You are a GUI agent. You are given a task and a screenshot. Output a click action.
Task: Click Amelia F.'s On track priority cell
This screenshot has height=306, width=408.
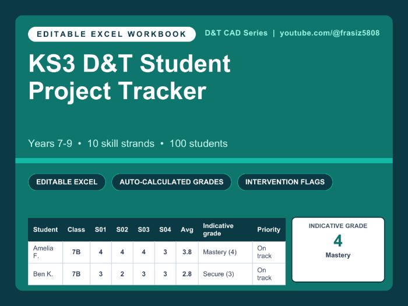pos(269,252)
